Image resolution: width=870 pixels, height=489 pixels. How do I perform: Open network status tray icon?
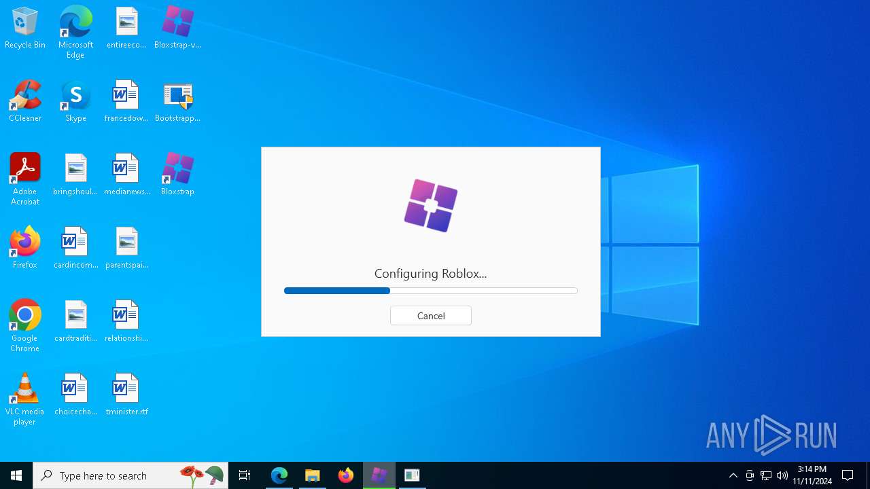pyautogui.click(x=766, y=475)
